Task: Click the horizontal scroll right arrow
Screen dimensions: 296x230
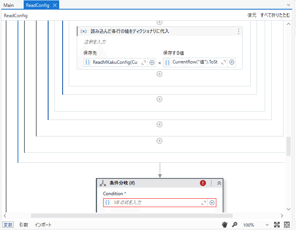Action: (x=282, y=215)
